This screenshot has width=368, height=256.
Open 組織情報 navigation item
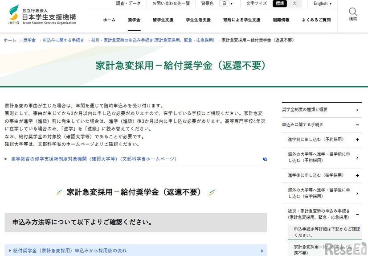281,20
